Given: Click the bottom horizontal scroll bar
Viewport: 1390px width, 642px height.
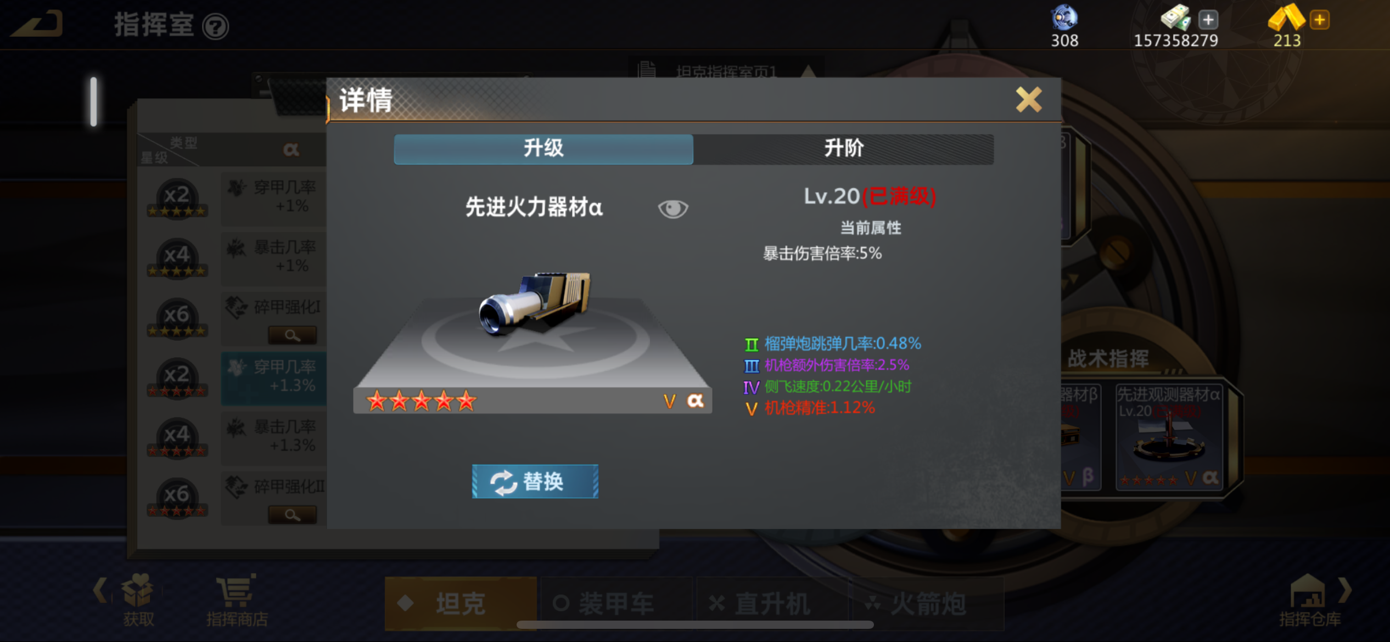Looking at the screenshot, I should pos(695,624).
